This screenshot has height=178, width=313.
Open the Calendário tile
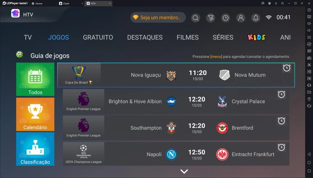35,114
